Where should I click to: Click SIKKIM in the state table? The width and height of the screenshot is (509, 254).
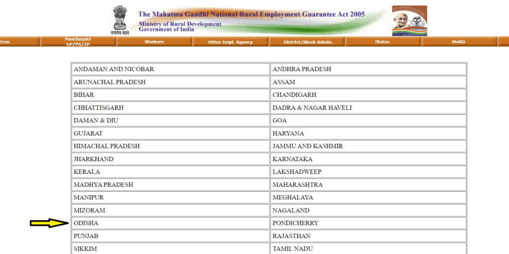click(x=85, y=249)
